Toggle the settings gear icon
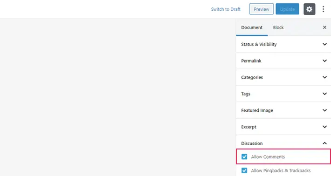This screenshot has height=176, width=331. tap(309, 9)
